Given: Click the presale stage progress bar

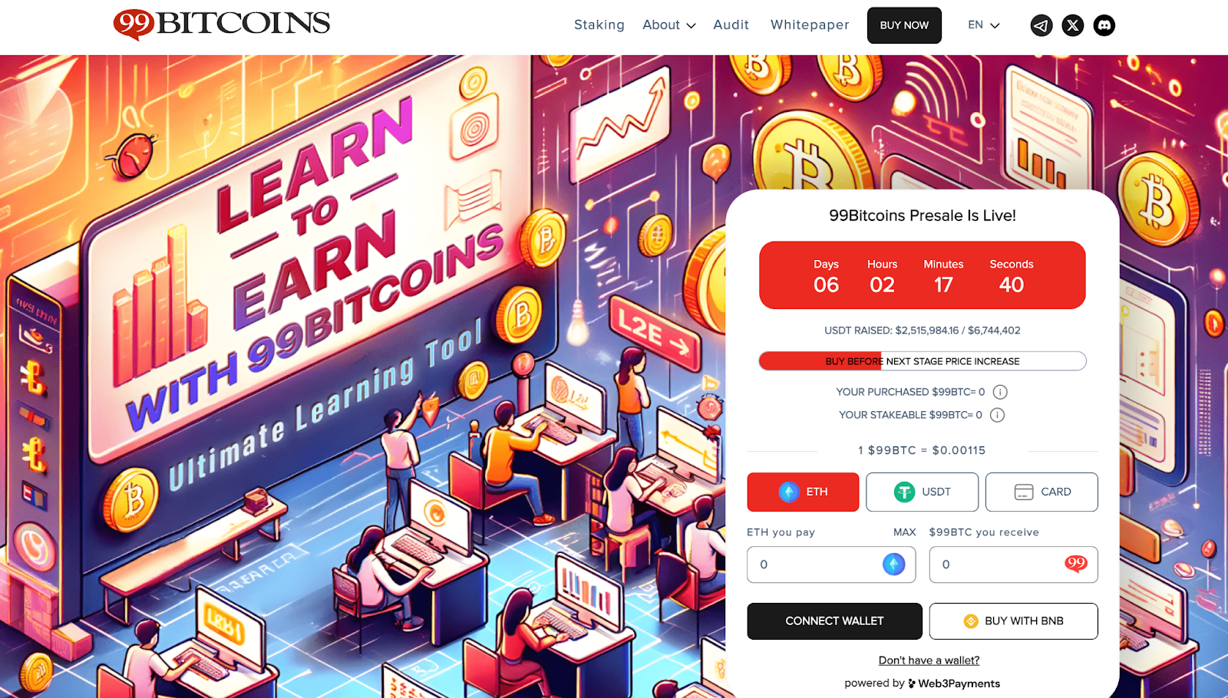Looking at the screenshot, I should click(923, 361).
